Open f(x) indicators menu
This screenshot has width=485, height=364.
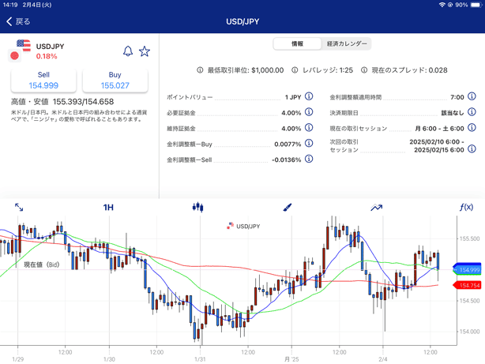pos(466,208)
